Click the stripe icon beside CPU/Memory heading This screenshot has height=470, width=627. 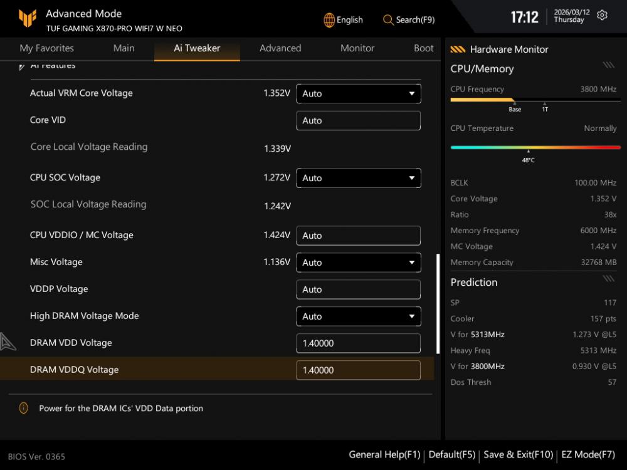608,65
